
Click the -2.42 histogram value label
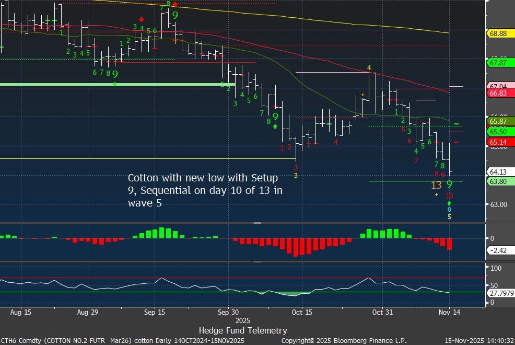click(x=500, y=250)
